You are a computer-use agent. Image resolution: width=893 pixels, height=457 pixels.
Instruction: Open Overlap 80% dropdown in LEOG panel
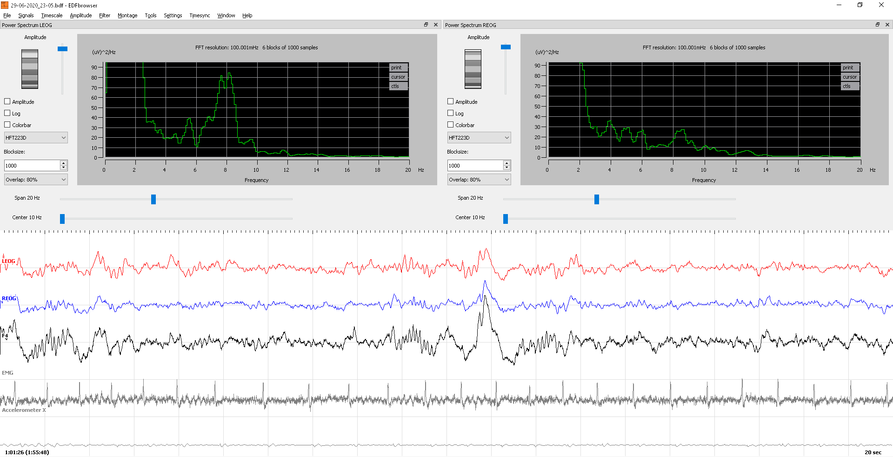36,180
